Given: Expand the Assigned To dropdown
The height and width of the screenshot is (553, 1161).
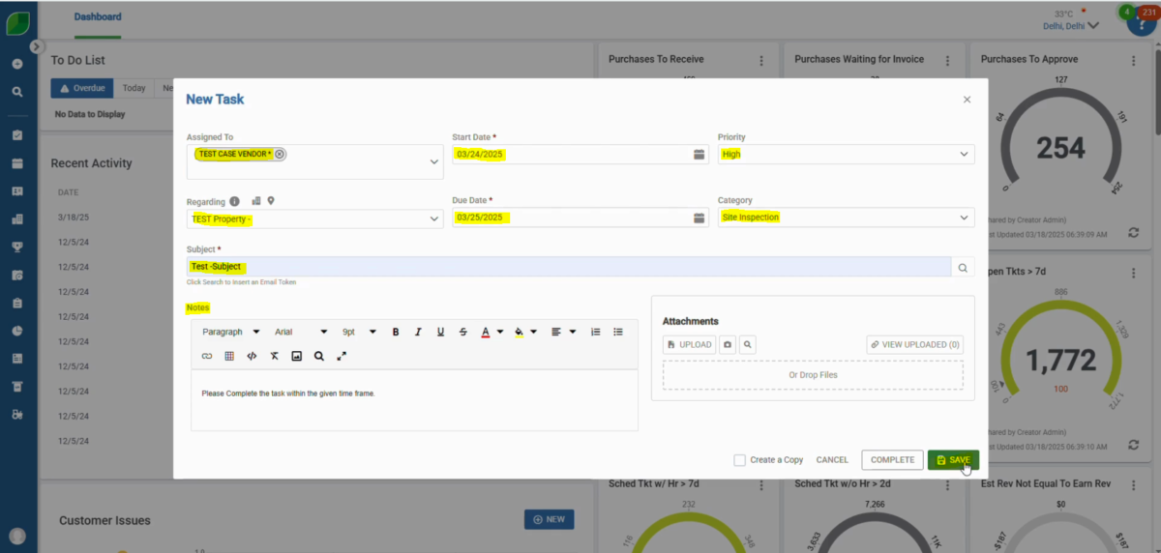Looking at the screenshot, I should [434, 162].
